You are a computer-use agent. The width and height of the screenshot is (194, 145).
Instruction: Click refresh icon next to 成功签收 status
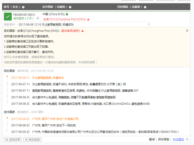pyautogui.click(x=38, y=18)
